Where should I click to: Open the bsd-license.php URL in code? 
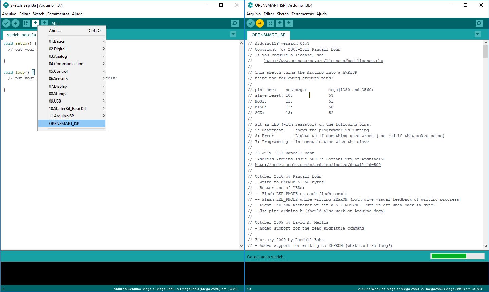click(x=324, y=61)
